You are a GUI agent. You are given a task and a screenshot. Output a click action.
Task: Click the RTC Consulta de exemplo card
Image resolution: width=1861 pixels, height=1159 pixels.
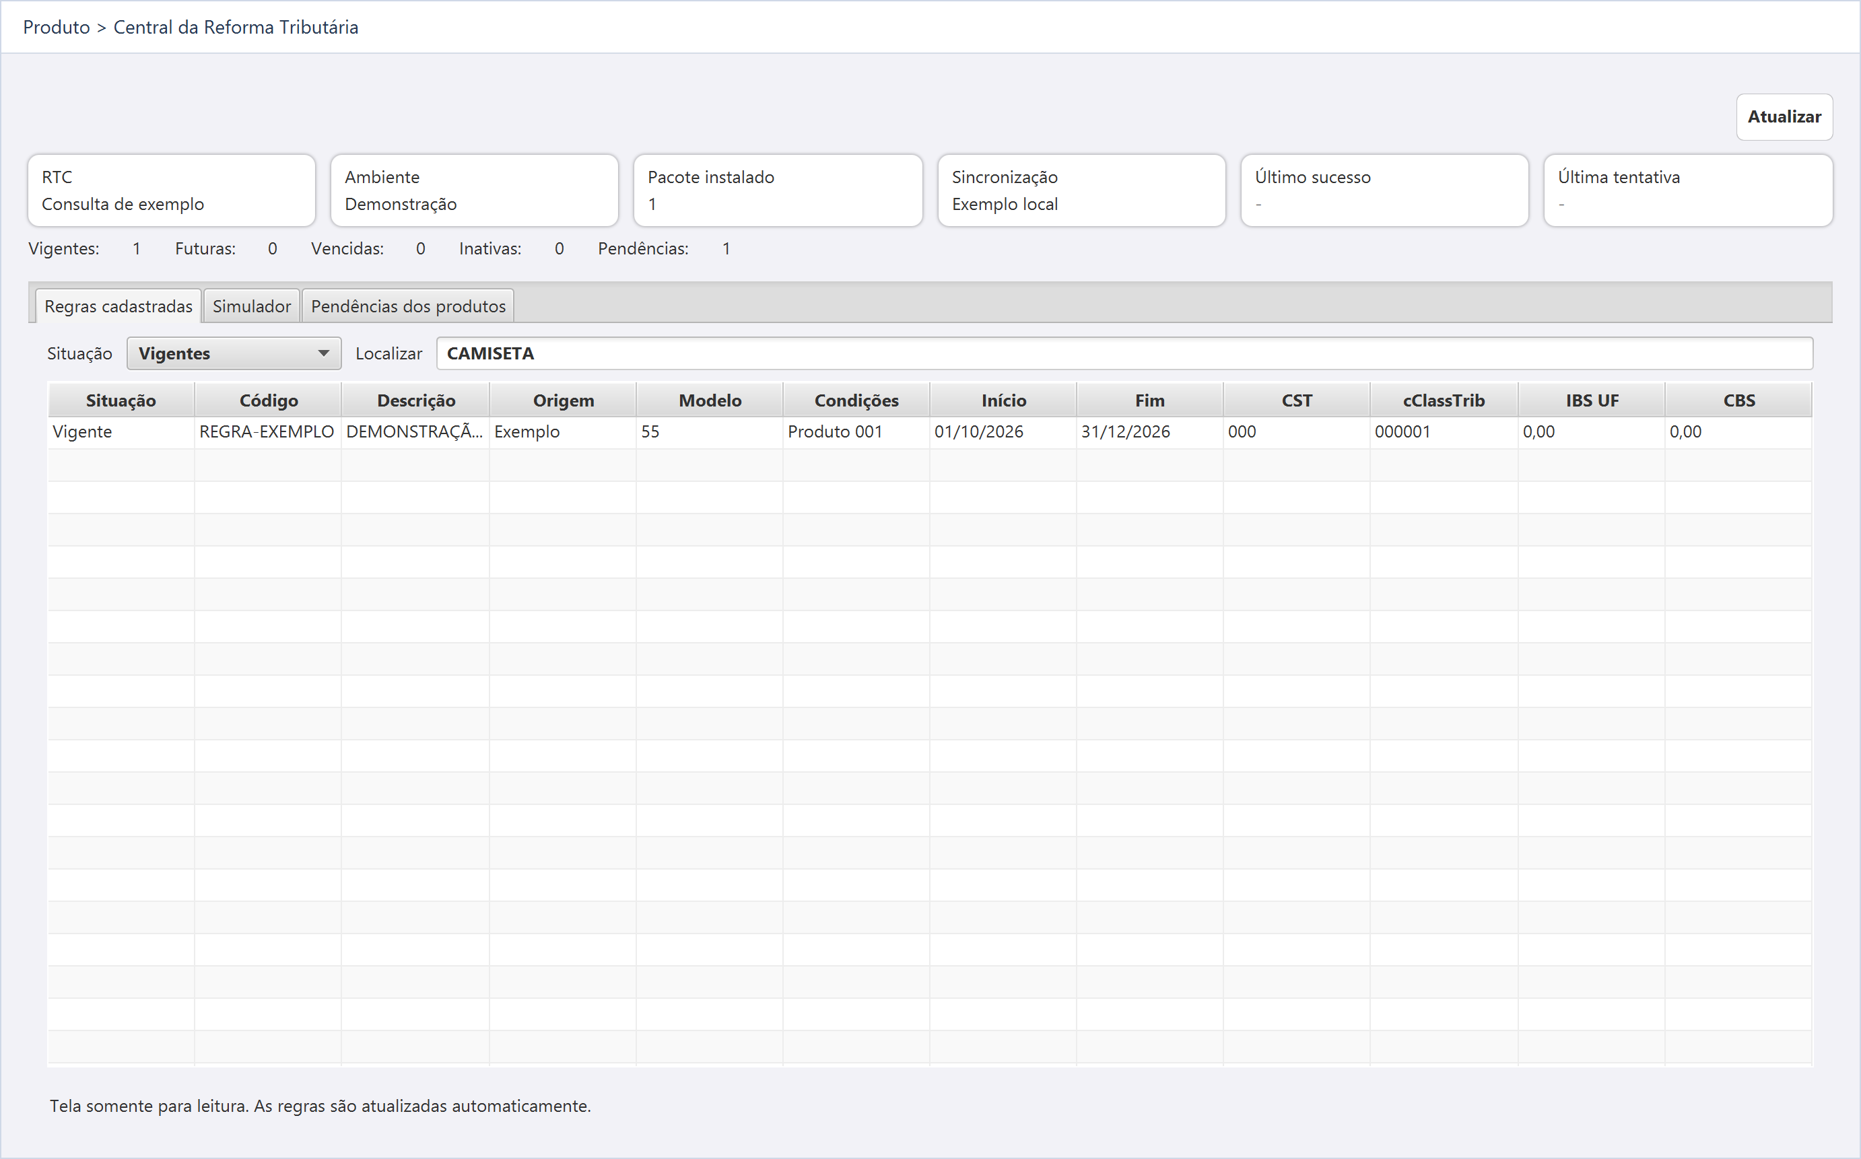click(172, 190)
